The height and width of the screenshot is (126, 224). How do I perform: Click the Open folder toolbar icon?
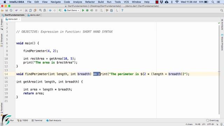2,10
